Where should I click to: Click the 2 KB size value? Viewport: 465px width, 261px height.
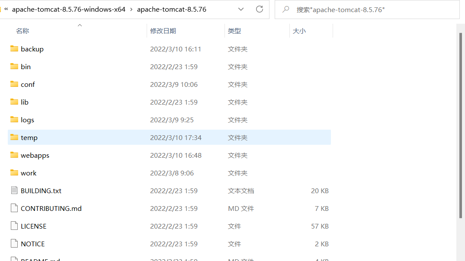321,244
